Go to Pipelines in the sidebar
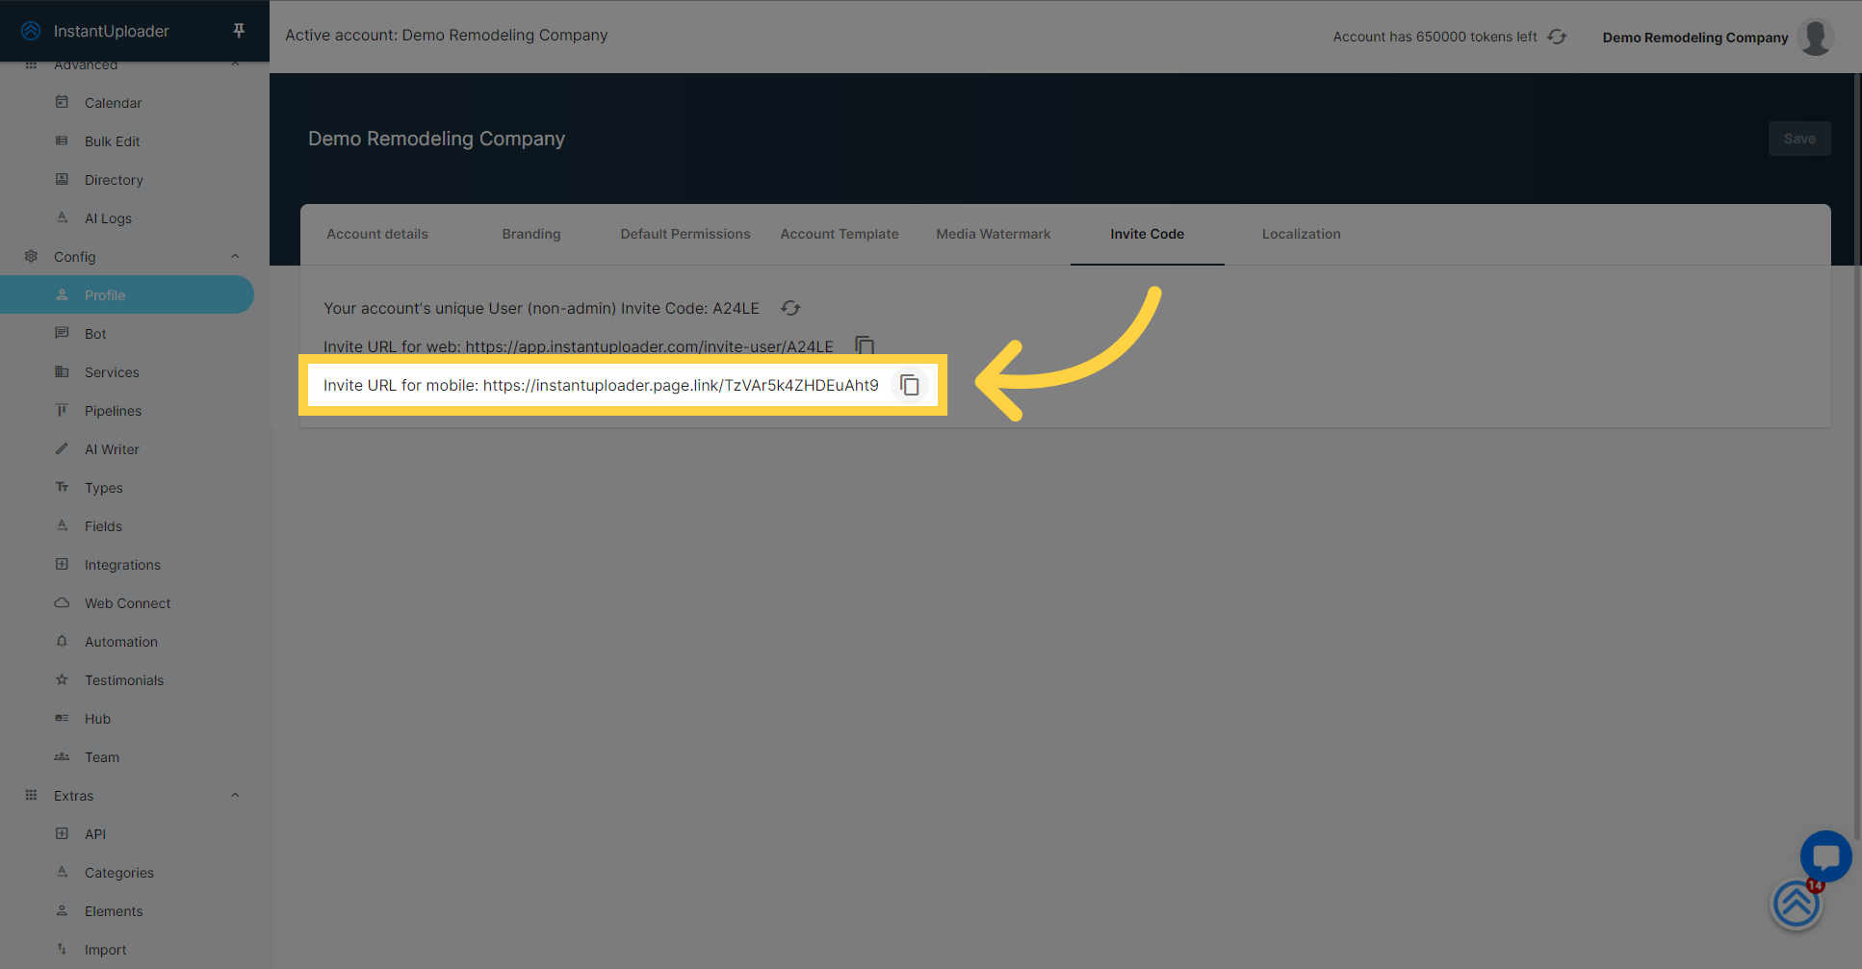Screen dimensions: 1862x969 (x=127, y=411)
